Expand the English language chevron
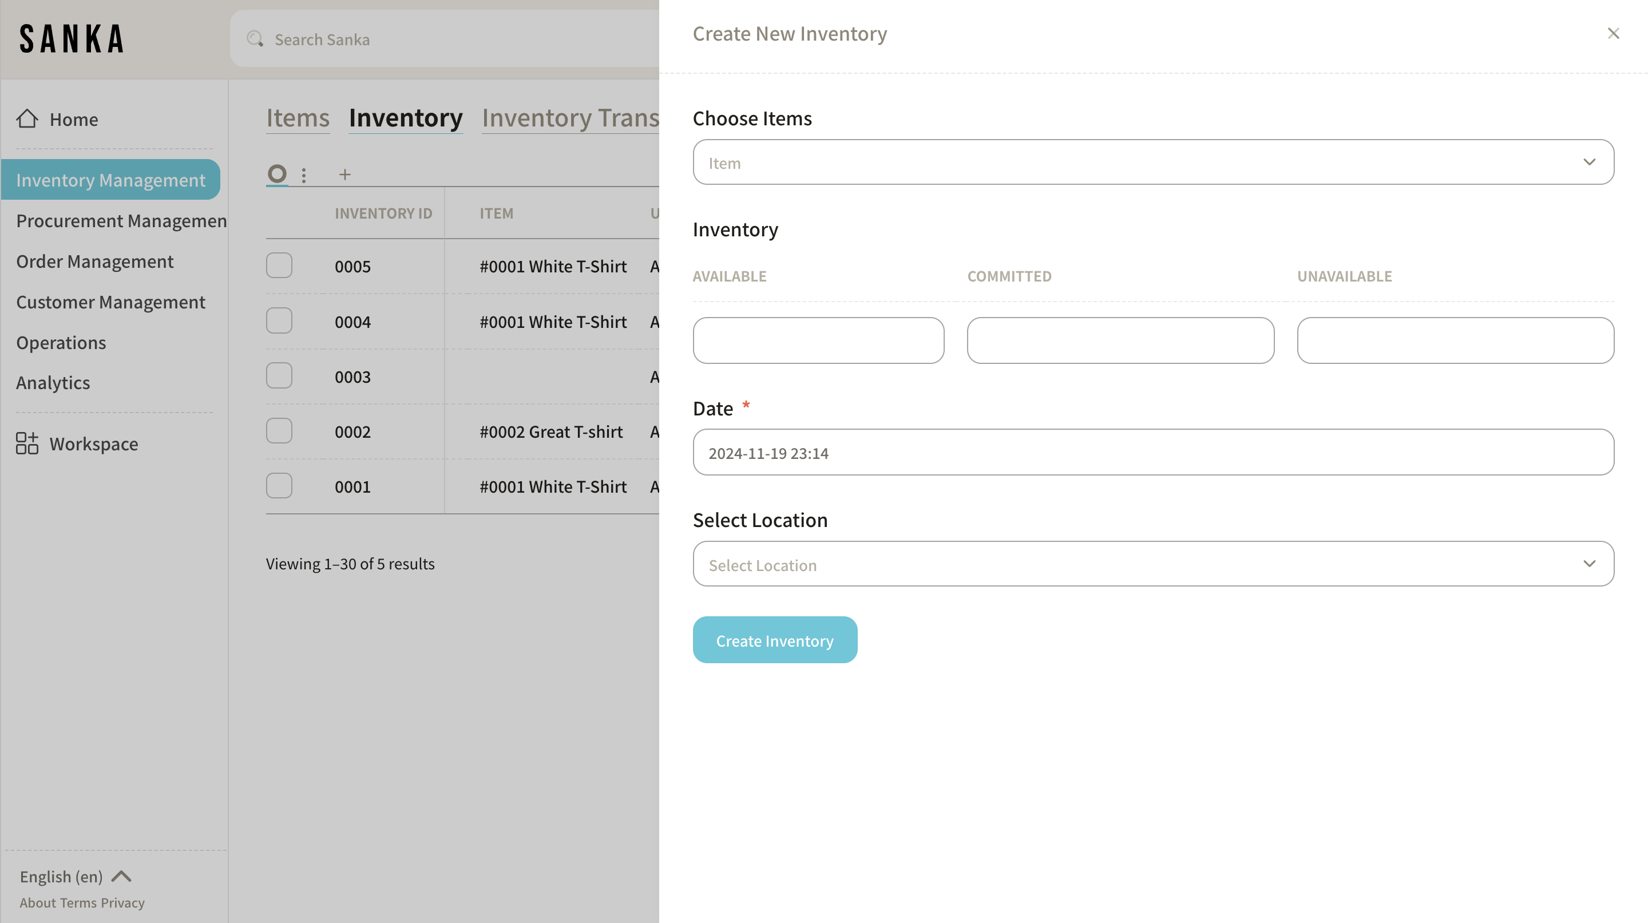 pos(121,876)
